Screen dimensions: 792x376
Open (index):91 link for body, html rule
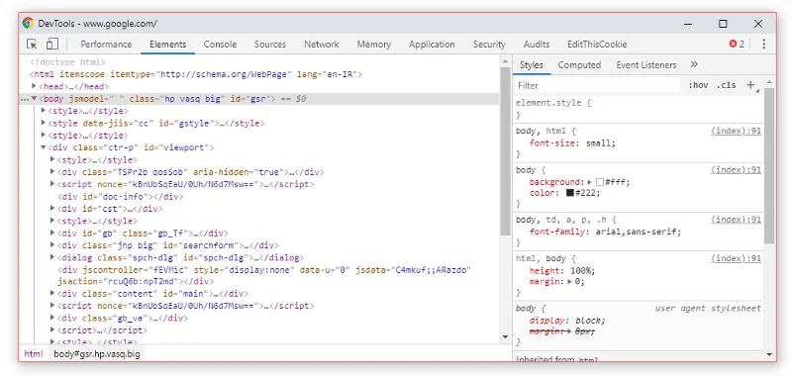(736, 131)
